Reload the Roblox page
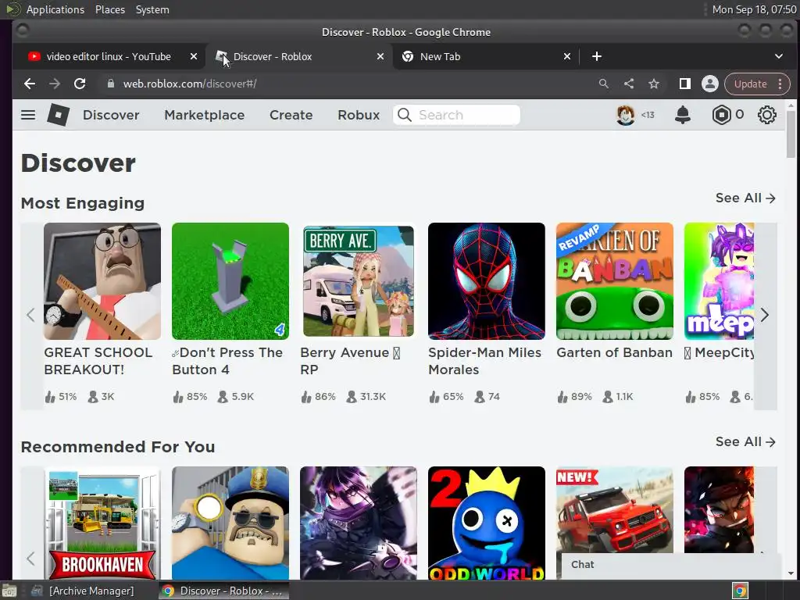The image size is (800, 600). [80, 84]
